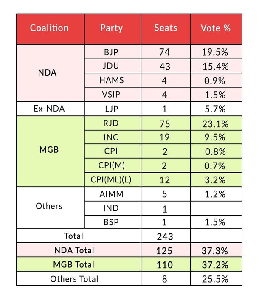Click the NDA Total row label

click(x=74, y=250)
